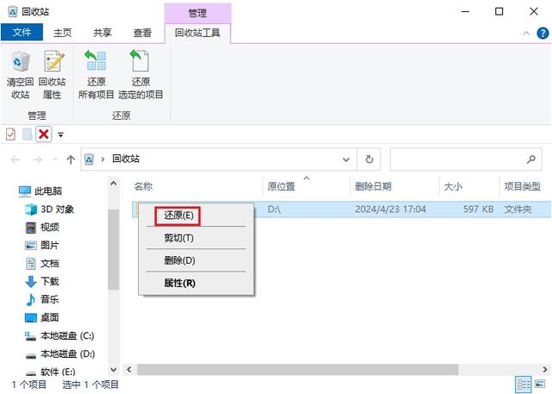
Task: Click the horizontal scrollbar thumb
Action: 298,370
